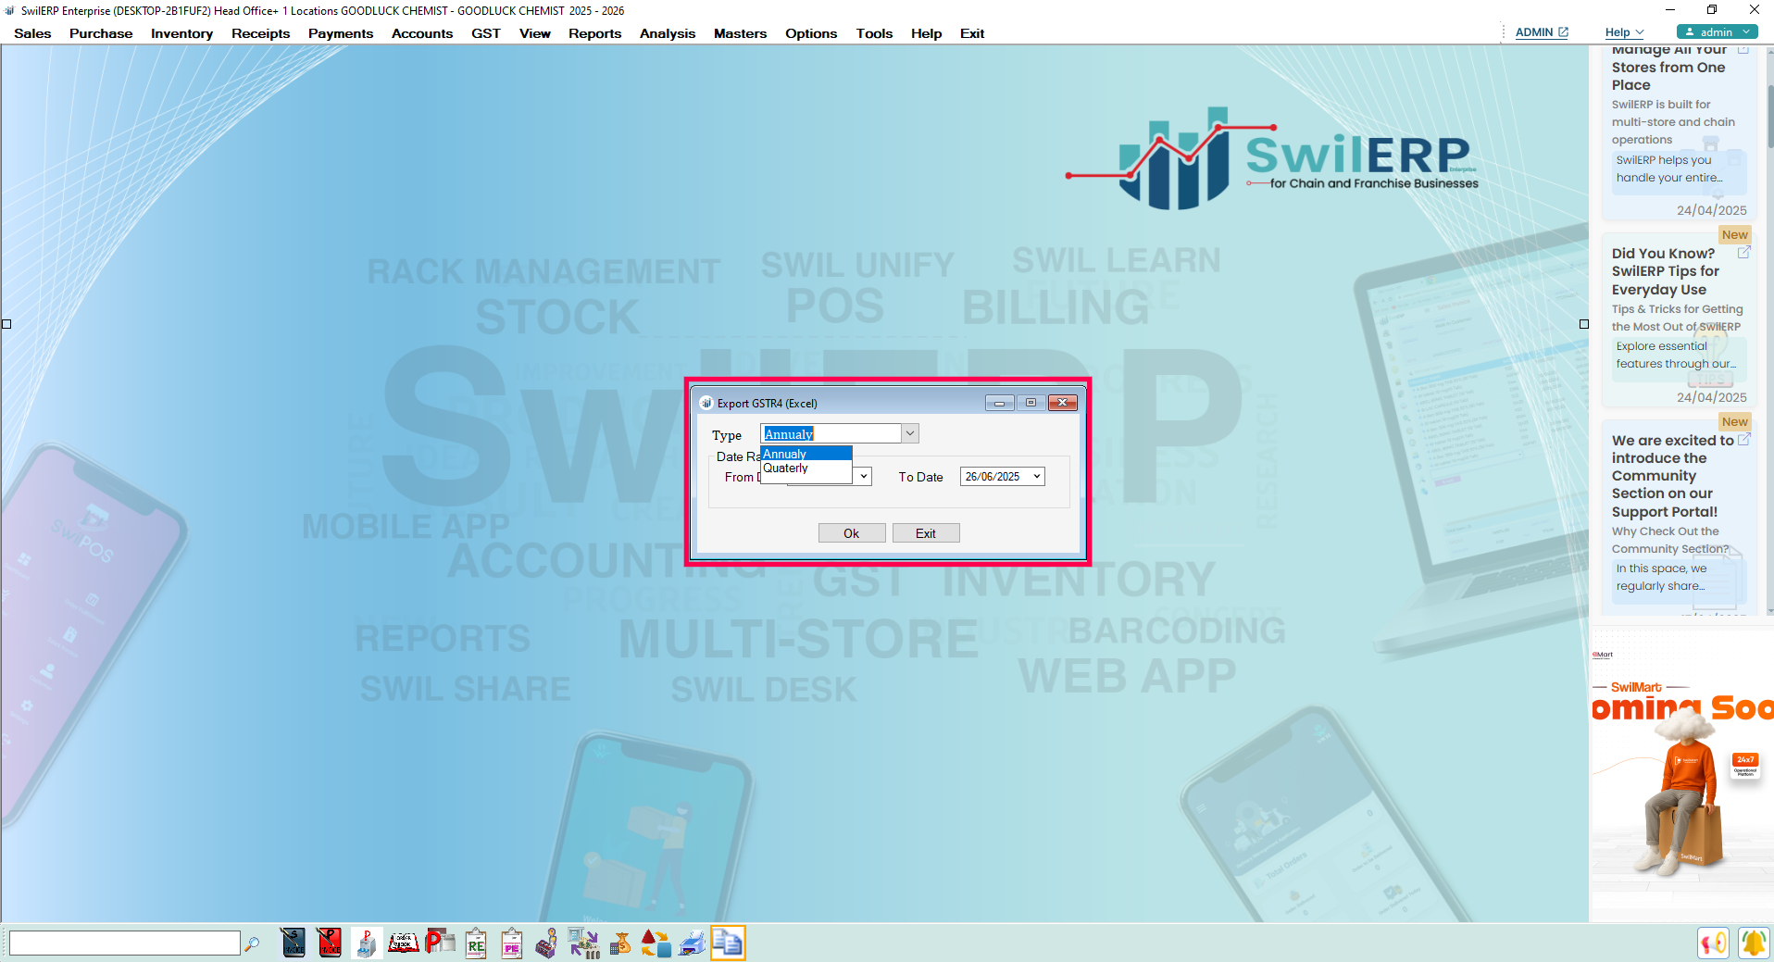
Task: Click the Ok button in export dialog
Action: coord(851,533)
